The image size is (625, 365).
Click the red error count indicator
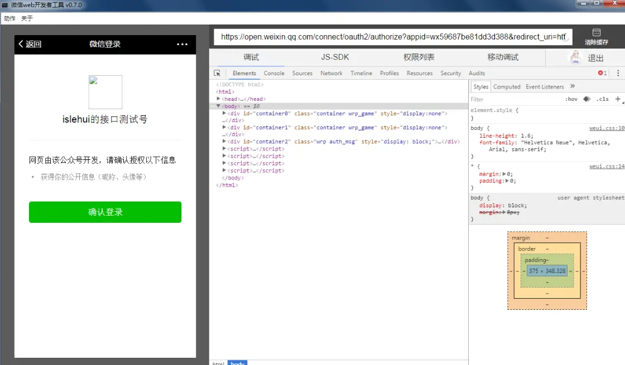pos(602,73)
